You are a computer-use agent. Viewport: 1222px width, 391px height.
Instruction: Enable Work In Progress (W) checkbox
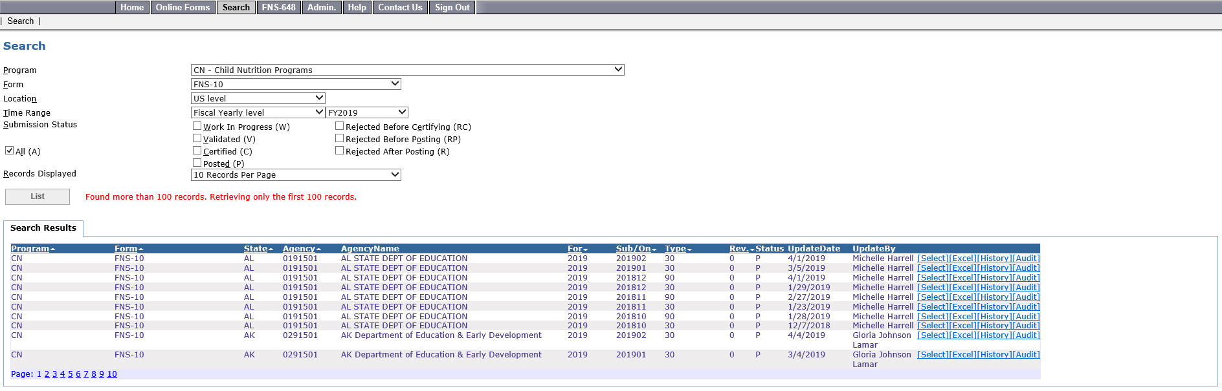click(x=197, y=127)
